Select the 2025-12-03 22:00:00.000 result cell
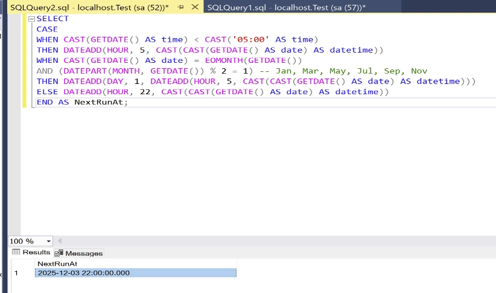496x293 pixels. (135, 272)
